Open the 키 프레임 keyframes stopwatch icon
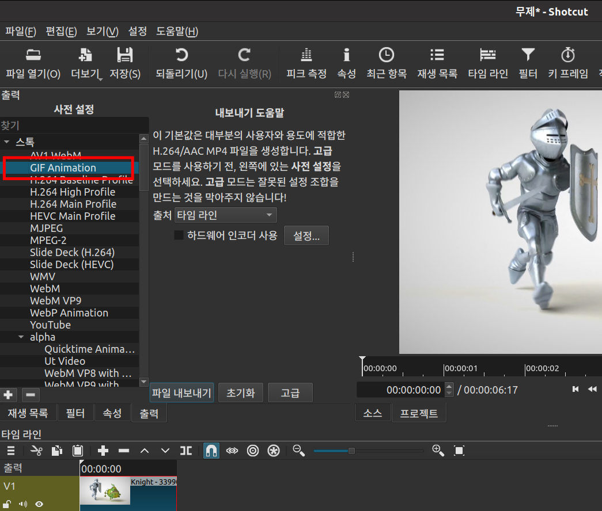The image size is (602, 511). [568, 55]
